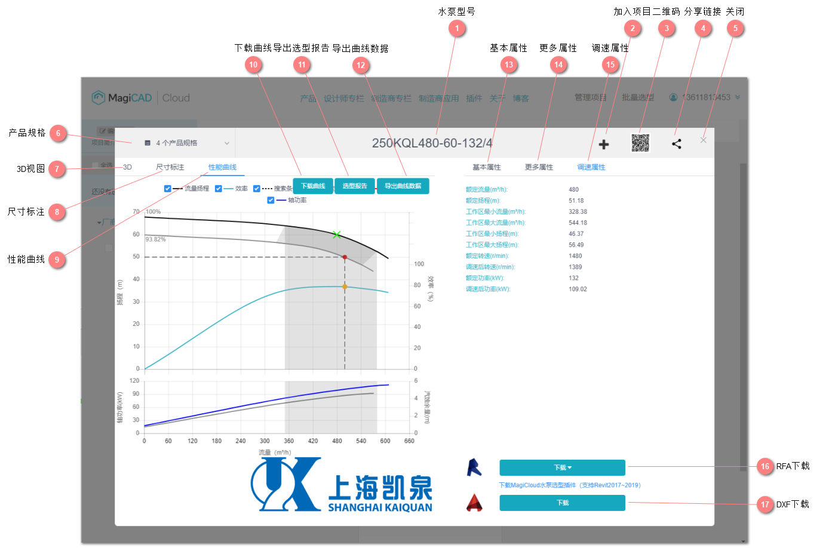Image resolution: width=820 pixels, height=548 pixels.
Task: Click the 额定流量(m³/h) label
Action: pos(487,190)
